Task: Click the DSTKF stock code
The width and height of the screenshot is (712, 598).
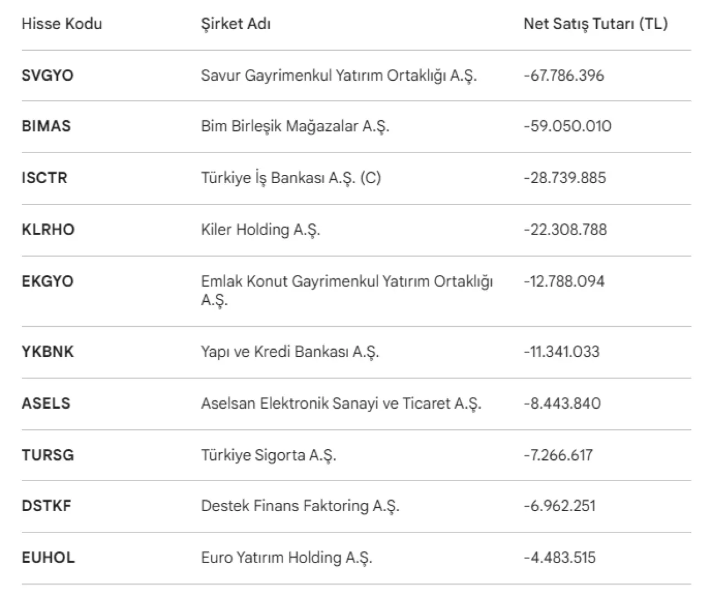Action: coord(46,506)
